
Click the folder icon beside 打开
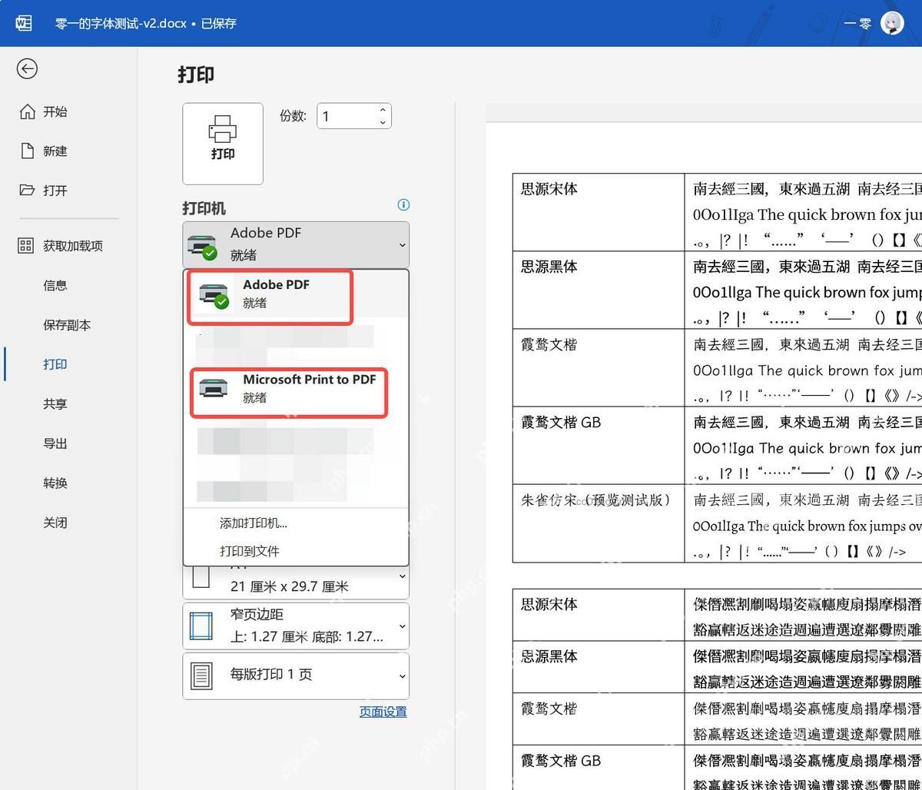[x=27, y=190]
